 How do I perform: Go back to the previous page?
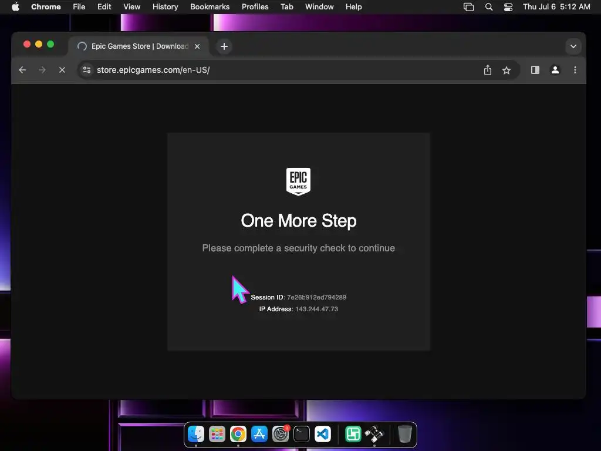[22, 70]
